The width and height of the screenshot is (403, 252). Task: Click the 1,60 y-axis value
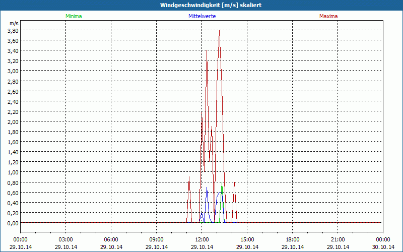(x=13, y=142)
